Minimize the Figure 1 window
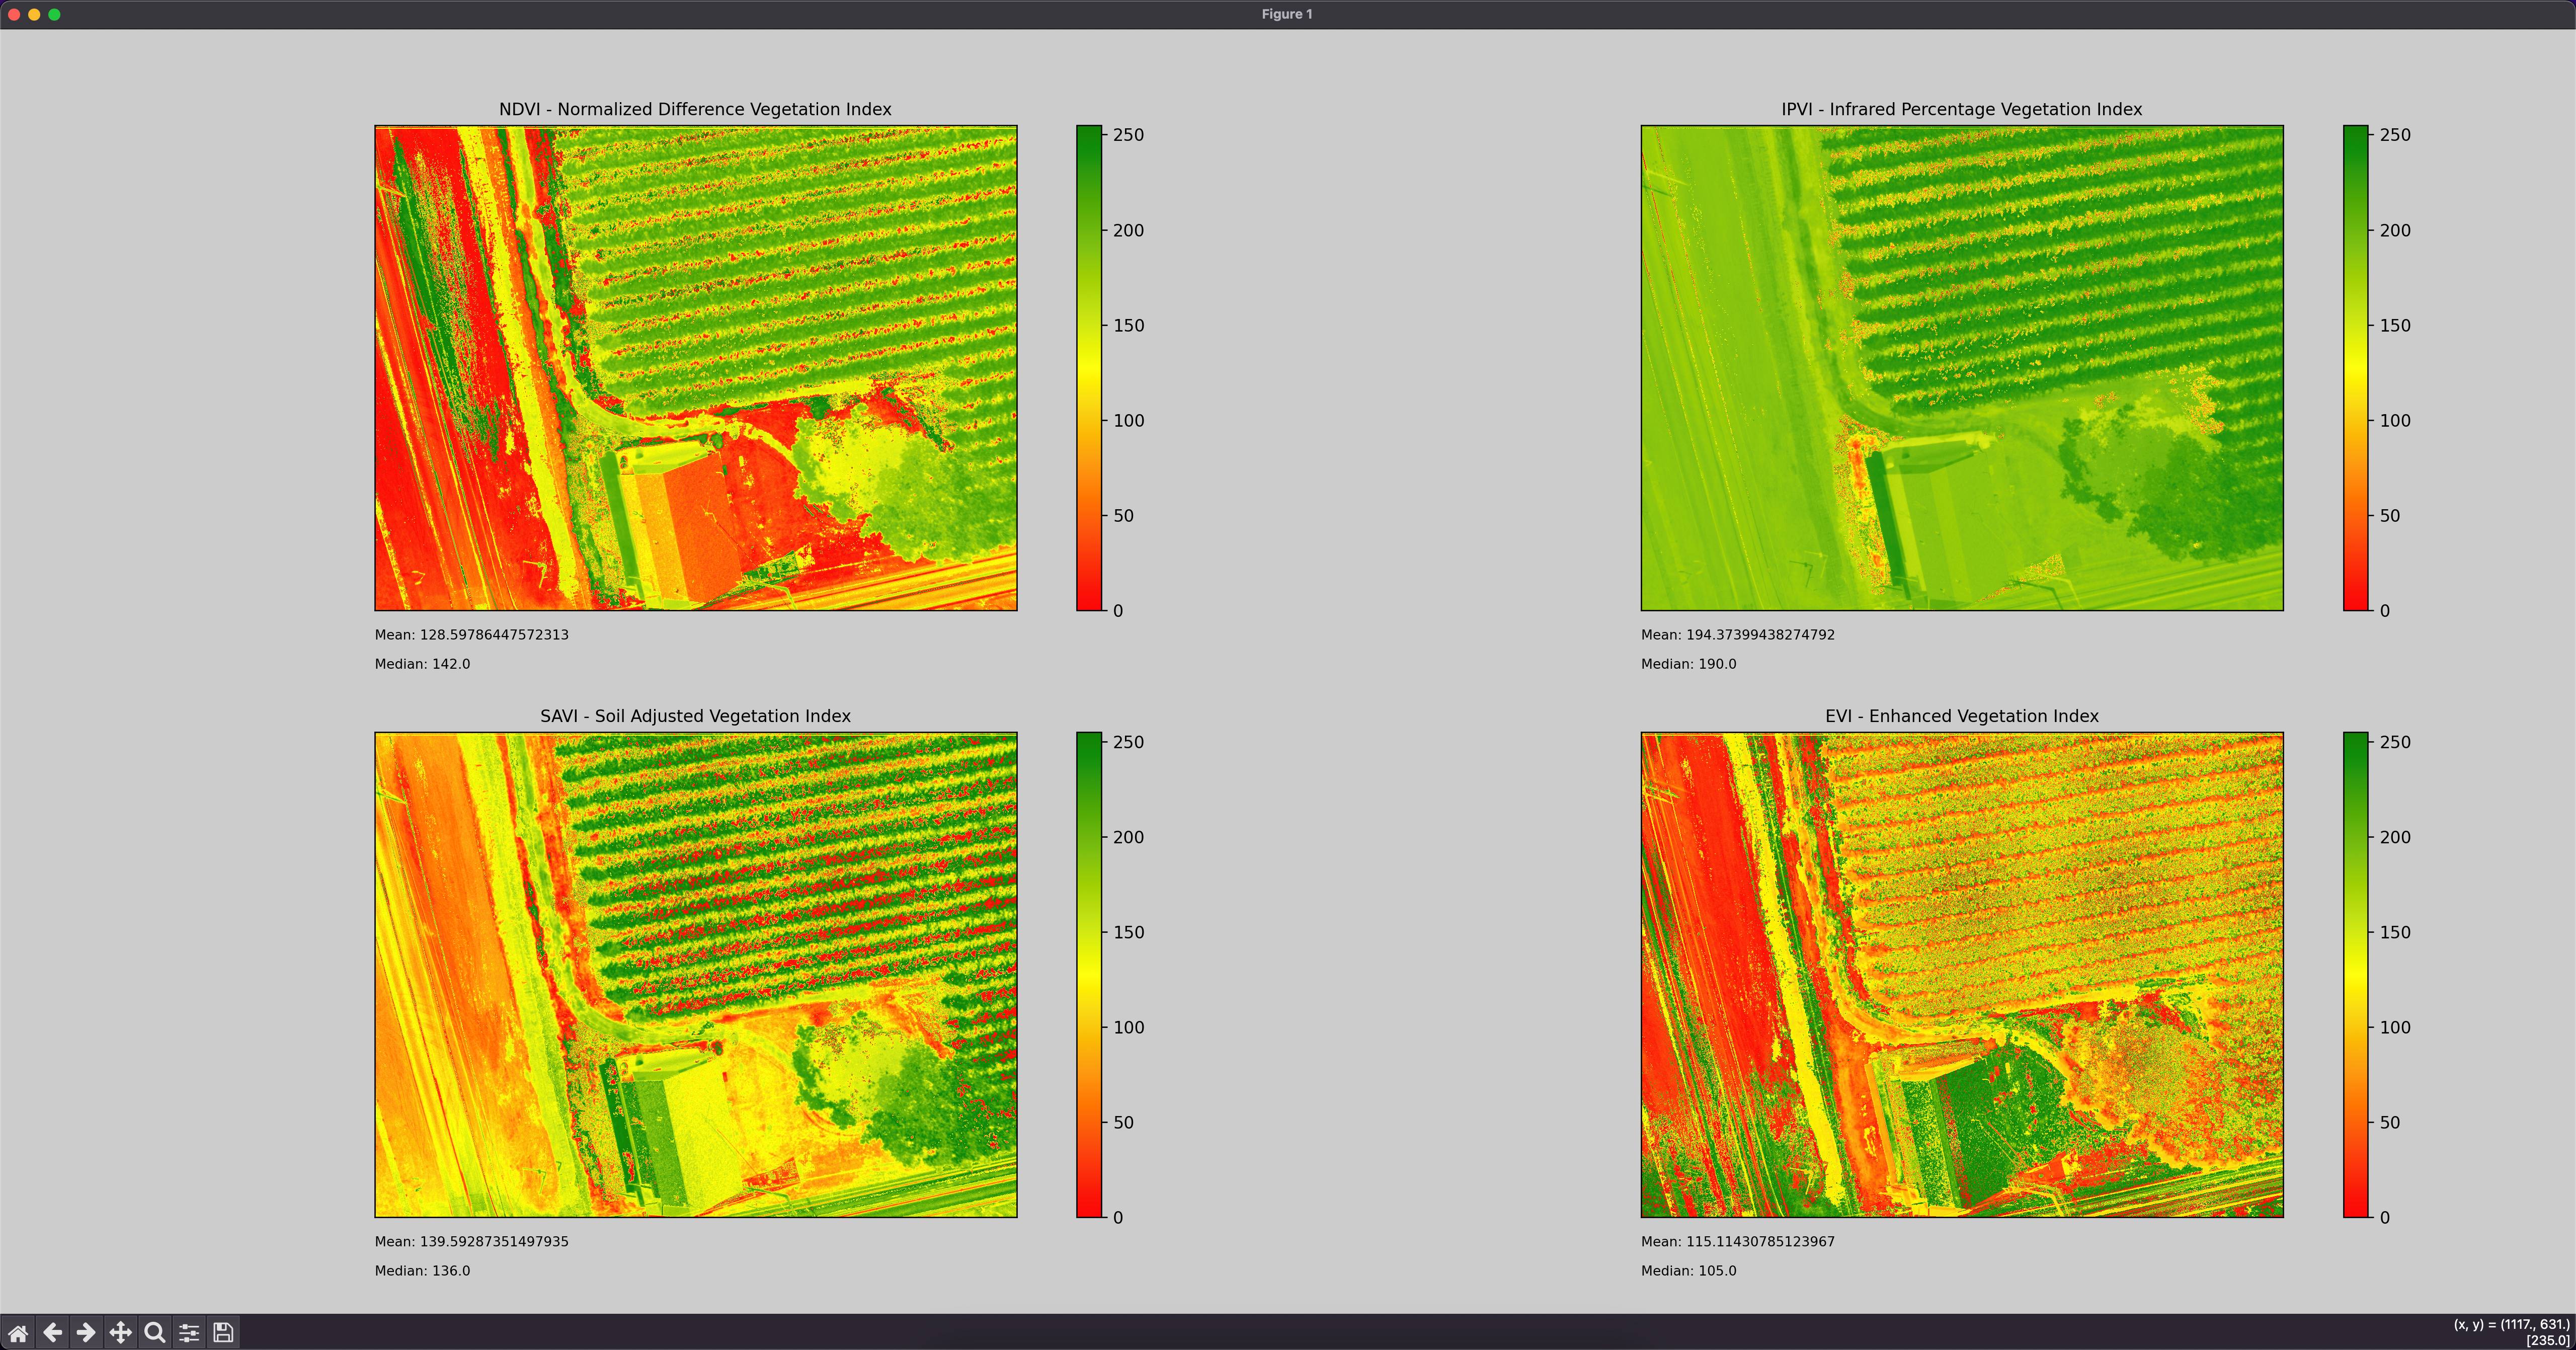Image resolution: width=2576 pixels, height=1350 pixels. coord(34,14)
